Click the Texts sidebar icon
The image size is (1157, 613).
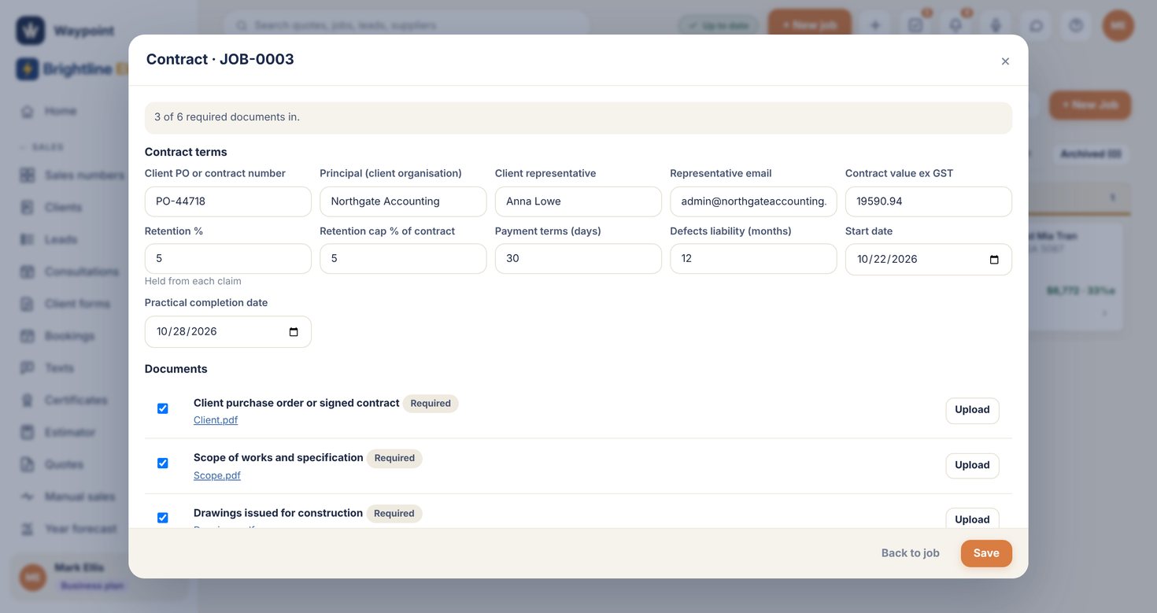coord(28,367)
